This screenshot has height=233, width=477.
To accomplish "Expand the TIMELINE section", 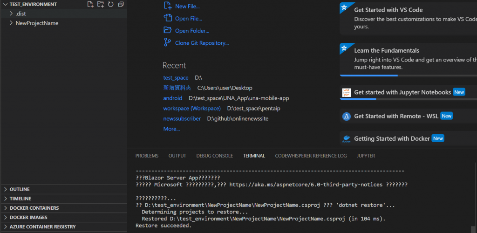I will (6, 199).
